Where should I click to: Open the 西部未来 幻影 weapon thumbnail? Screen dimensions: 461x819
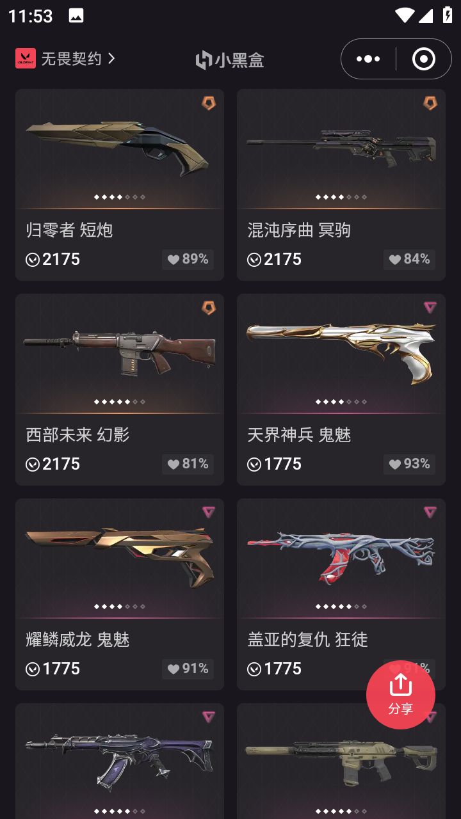tap(120, 353)
